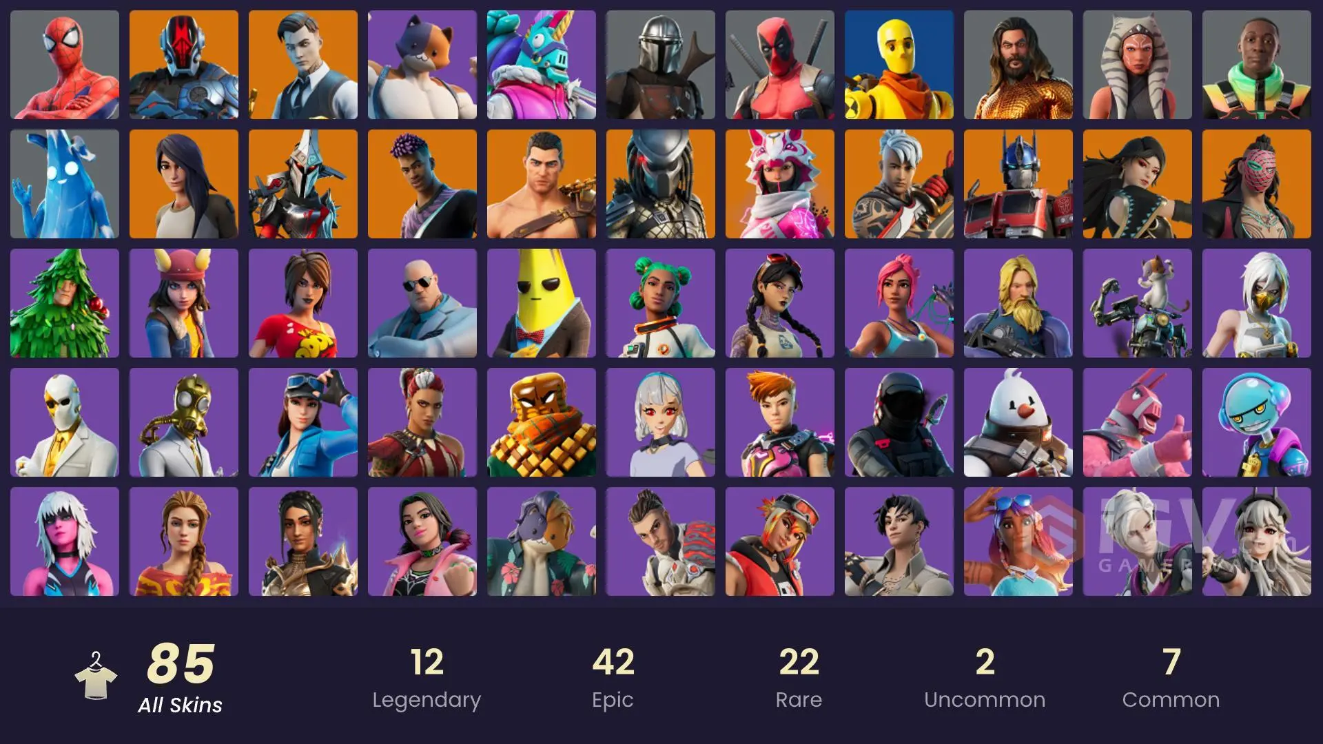
Task: Filter by 12 Legendary skins
Action: point(427,677)
